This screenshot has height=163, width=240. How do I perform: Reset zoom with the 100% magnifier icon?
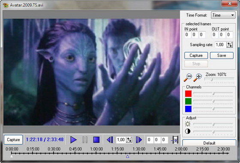(x=188, y=77)
